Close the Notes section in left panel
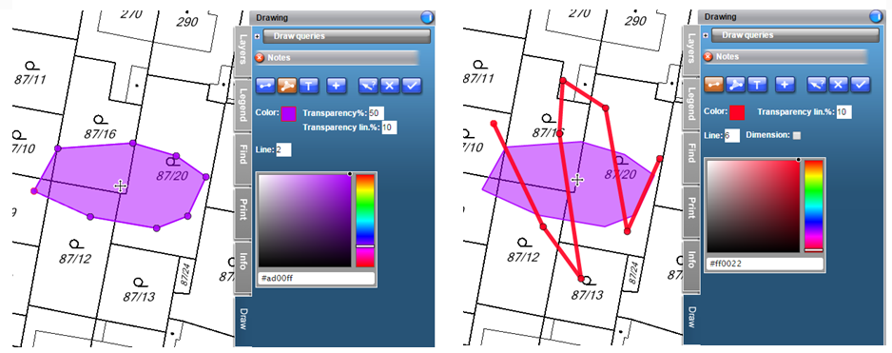This screenshot has width=892, height=353. [x=260, y=57]
